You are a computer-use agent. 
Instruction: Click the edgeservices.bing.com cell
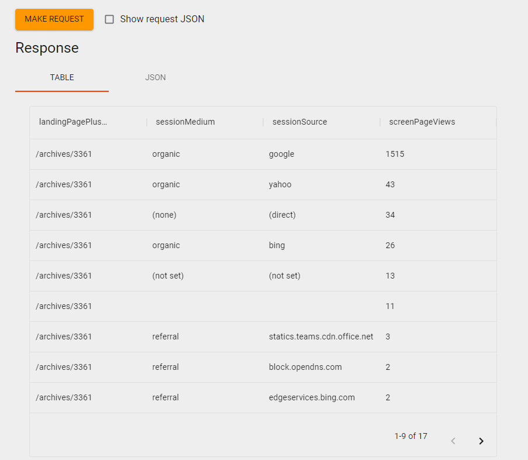[312, 397]
